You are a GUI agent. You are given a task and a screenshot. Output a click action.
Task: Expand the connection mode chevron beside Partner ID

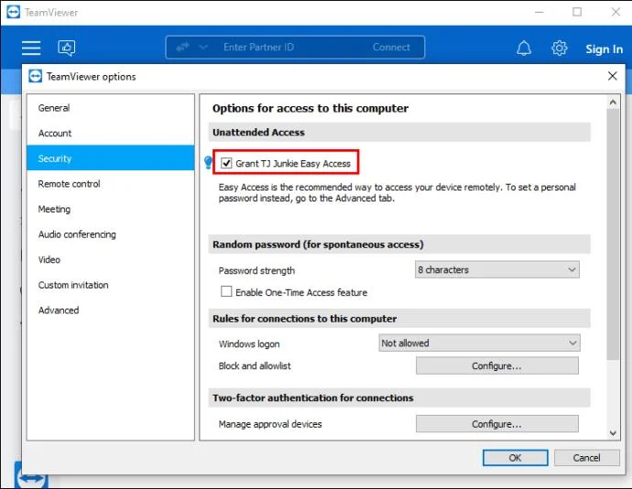[203, 48]
